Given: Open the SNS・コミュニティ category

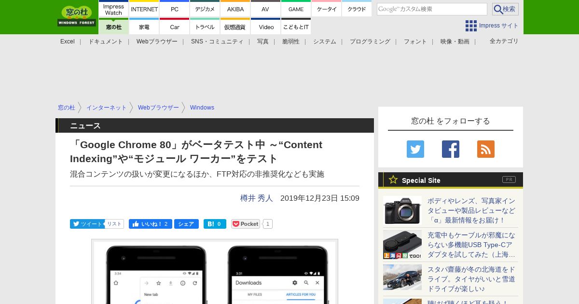Looking at the screenshot, I should point(217,41).
